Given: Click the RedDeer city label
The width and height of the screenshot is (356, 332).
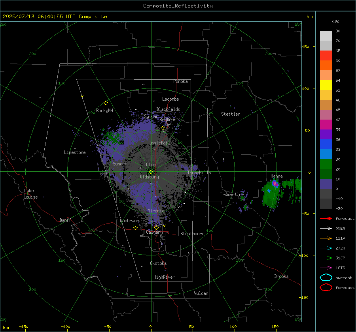Looking at the screenshot, I should (x=168, y=120).
